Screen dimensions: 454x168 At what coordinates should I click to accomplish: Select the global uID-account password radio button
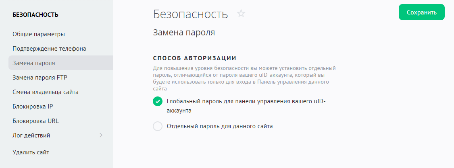pos(158,101)
